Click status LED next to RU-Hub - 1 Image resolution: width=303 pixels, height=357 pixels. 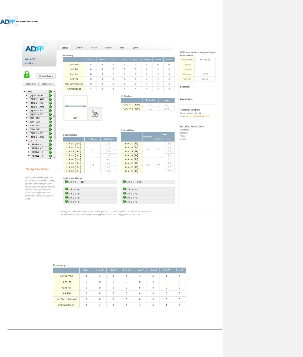(50, 144)
